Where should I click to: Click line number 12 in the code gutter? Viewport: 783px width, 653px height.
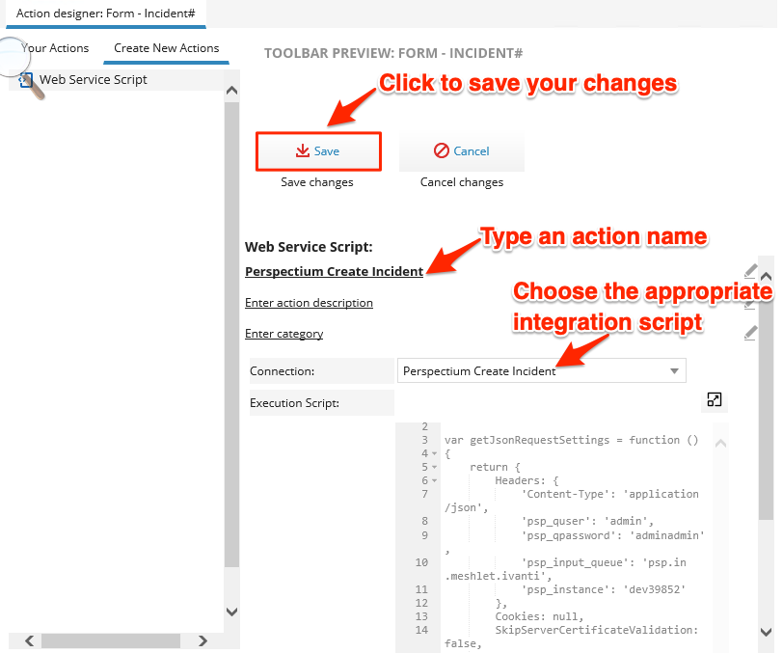(x=422, y=603)
